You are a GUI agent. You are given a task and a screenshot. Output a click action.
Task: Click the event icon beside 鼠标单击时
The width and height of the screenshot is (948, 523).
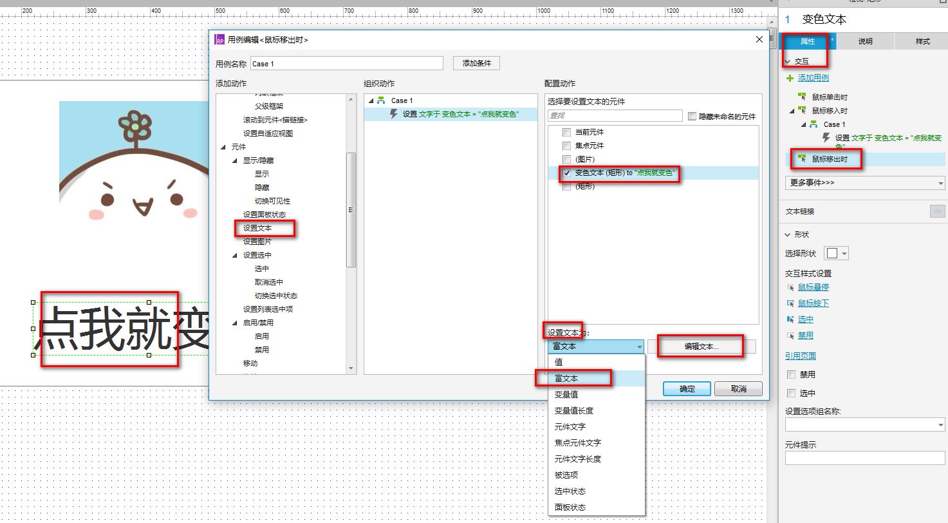(x=802, y=97)
